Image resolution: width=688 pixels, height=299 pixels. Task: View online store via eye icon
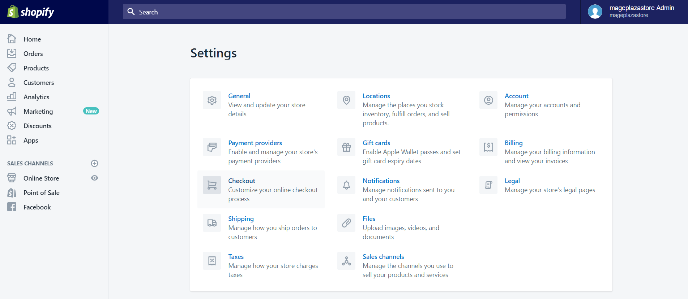pos(94,178)
